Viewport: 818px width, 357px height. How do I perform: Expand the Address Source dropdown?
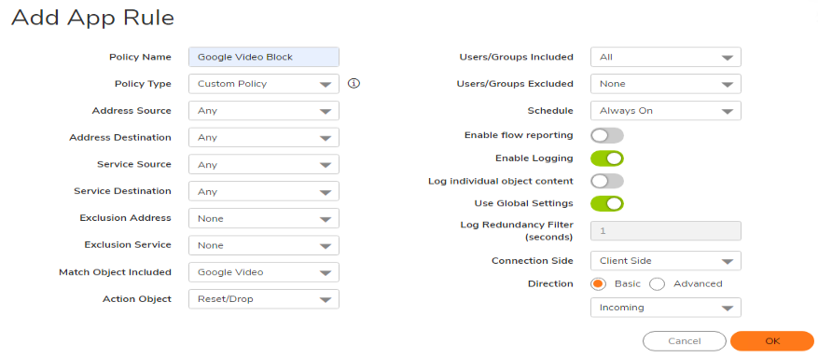pyautogui.click(x=264, y=111)
